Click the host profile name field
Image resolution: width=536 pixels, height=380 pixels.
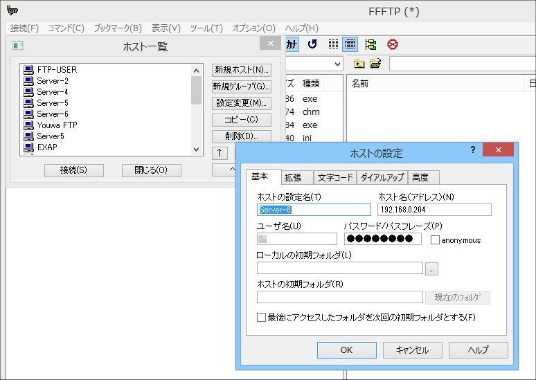[314, 210]
